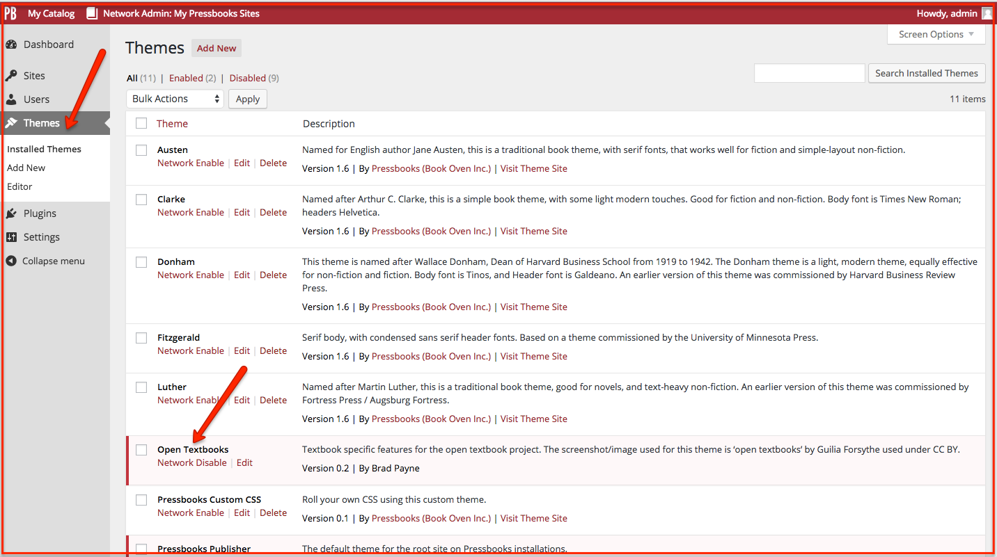Click the Users person icon
Image resolution: width=997 pixels, height=557 pixels.
coord(11,99)
